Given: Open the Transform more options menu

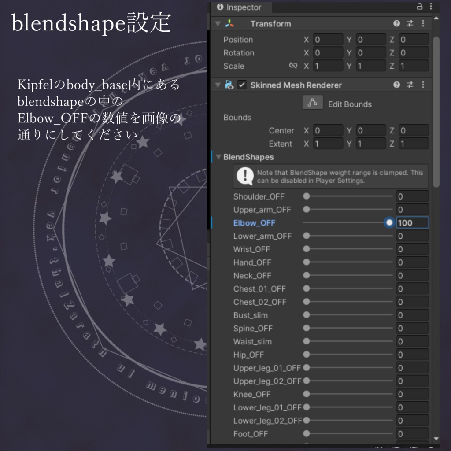Looking at the screenshot, I should (423, 23).
